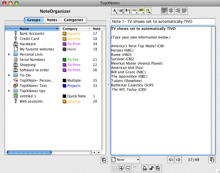Click the file cabinet icon for Serial Numbers

click(x=16, y=59)
